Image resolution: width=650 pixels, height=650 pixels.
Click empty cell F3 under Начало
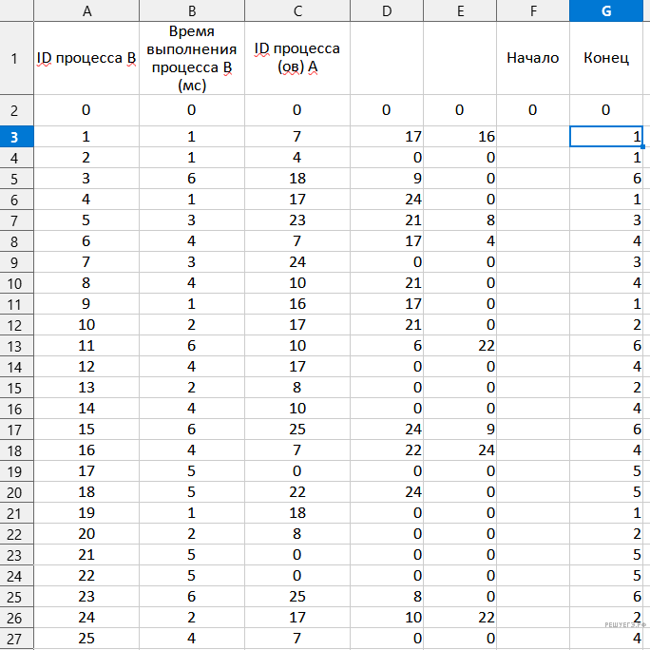533,137
